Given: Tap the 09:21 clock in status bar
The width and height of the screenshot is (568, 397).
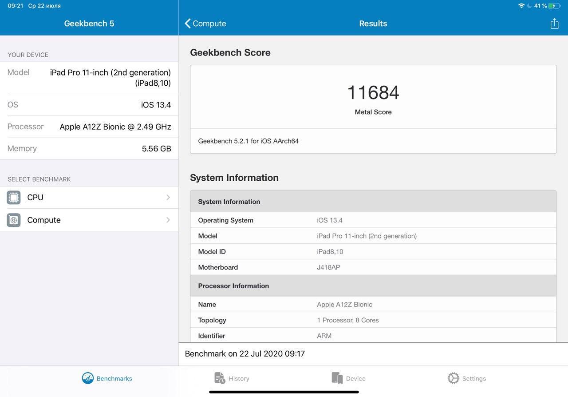Looking at the screenshot, I should click(16, 6).
